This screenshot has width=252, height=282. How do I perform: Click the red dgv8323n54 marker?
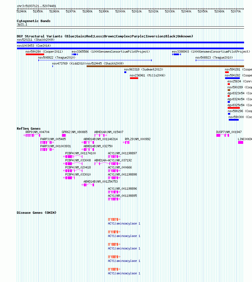[x=228, y=96]
